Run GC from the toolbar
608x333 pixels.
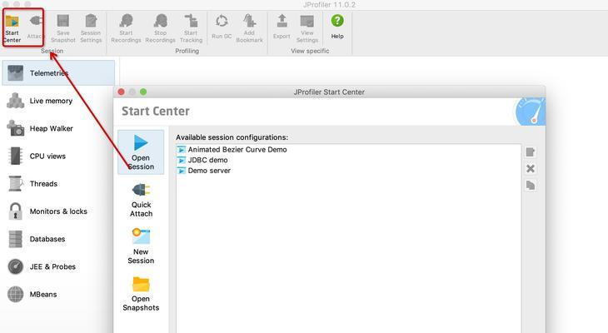click(222, 27)
